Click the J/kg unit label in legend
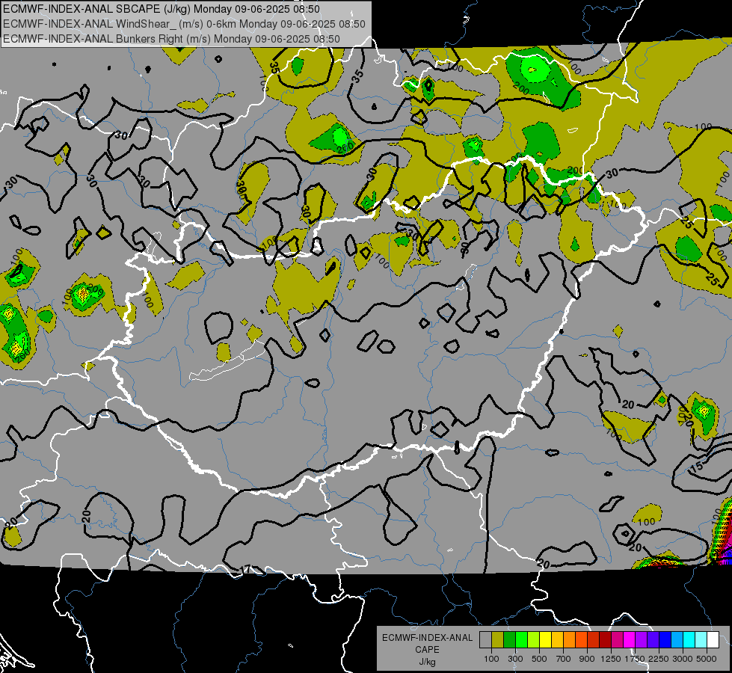 point(427,662)
